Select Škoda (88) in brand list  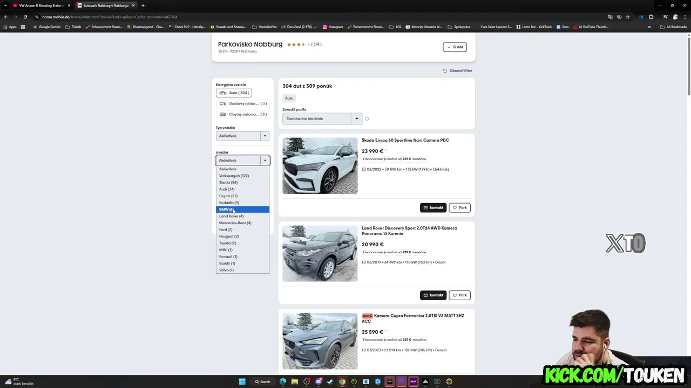coord(242,183)
